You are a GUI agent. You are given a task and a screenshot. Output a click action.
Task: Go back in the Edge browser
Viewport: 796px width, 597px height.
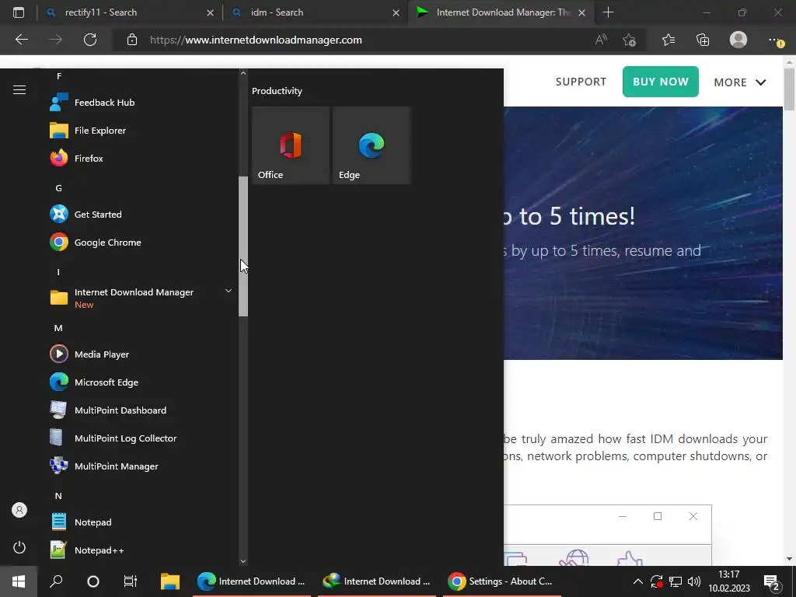tap(21, 40)
